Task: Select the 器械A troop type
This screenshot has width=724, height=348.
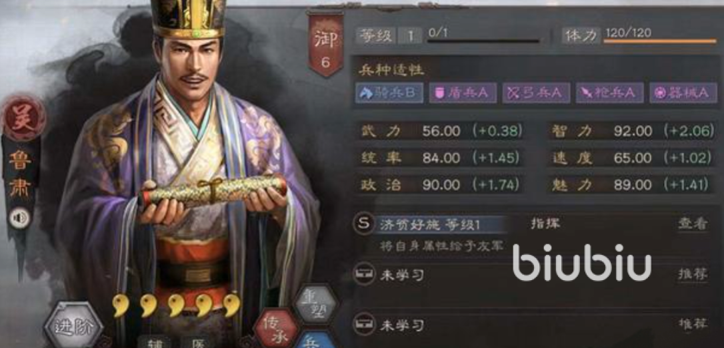Action: (683, 93)
